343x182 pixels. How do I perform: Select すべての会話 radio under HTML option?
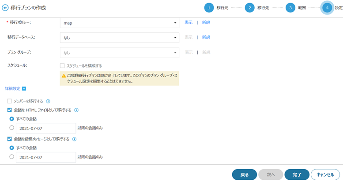click(x=12, y=119)
